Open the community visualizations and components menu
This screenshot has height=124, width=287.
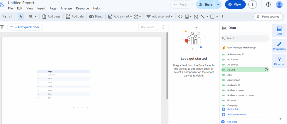(137, 16)
